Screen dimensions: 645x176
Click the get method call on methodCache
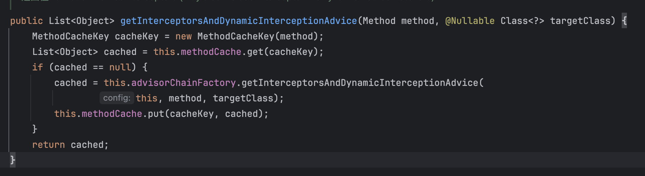click(255, 52)
